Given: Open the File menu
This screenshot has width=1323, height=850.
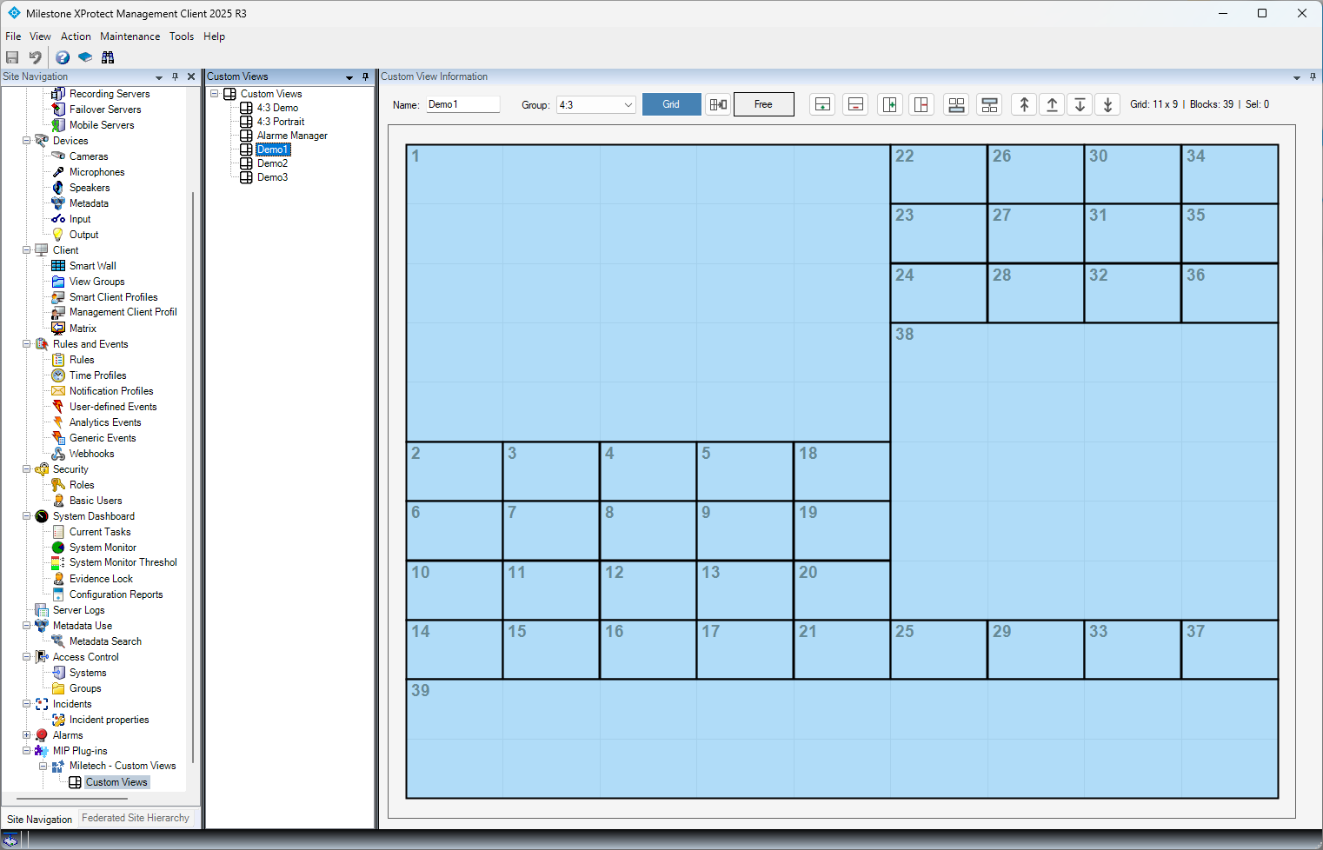Looking at the screenshot, I should [x=13, y=37].
